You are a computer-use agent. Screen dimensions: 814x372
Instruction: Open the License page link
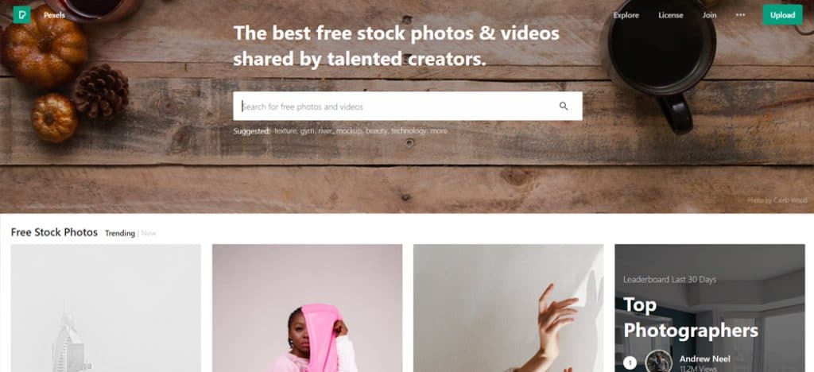tap(671, 15)
